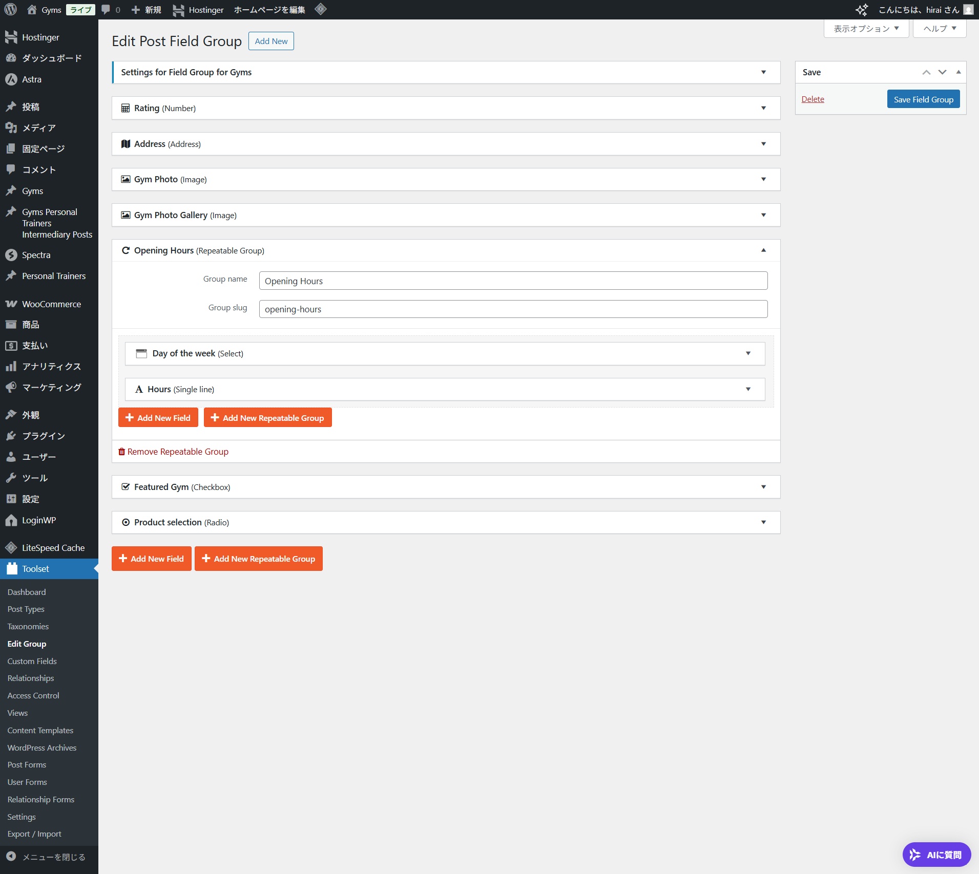
Task: Open the WordPress logo menu
Action: tap(11, 10)
